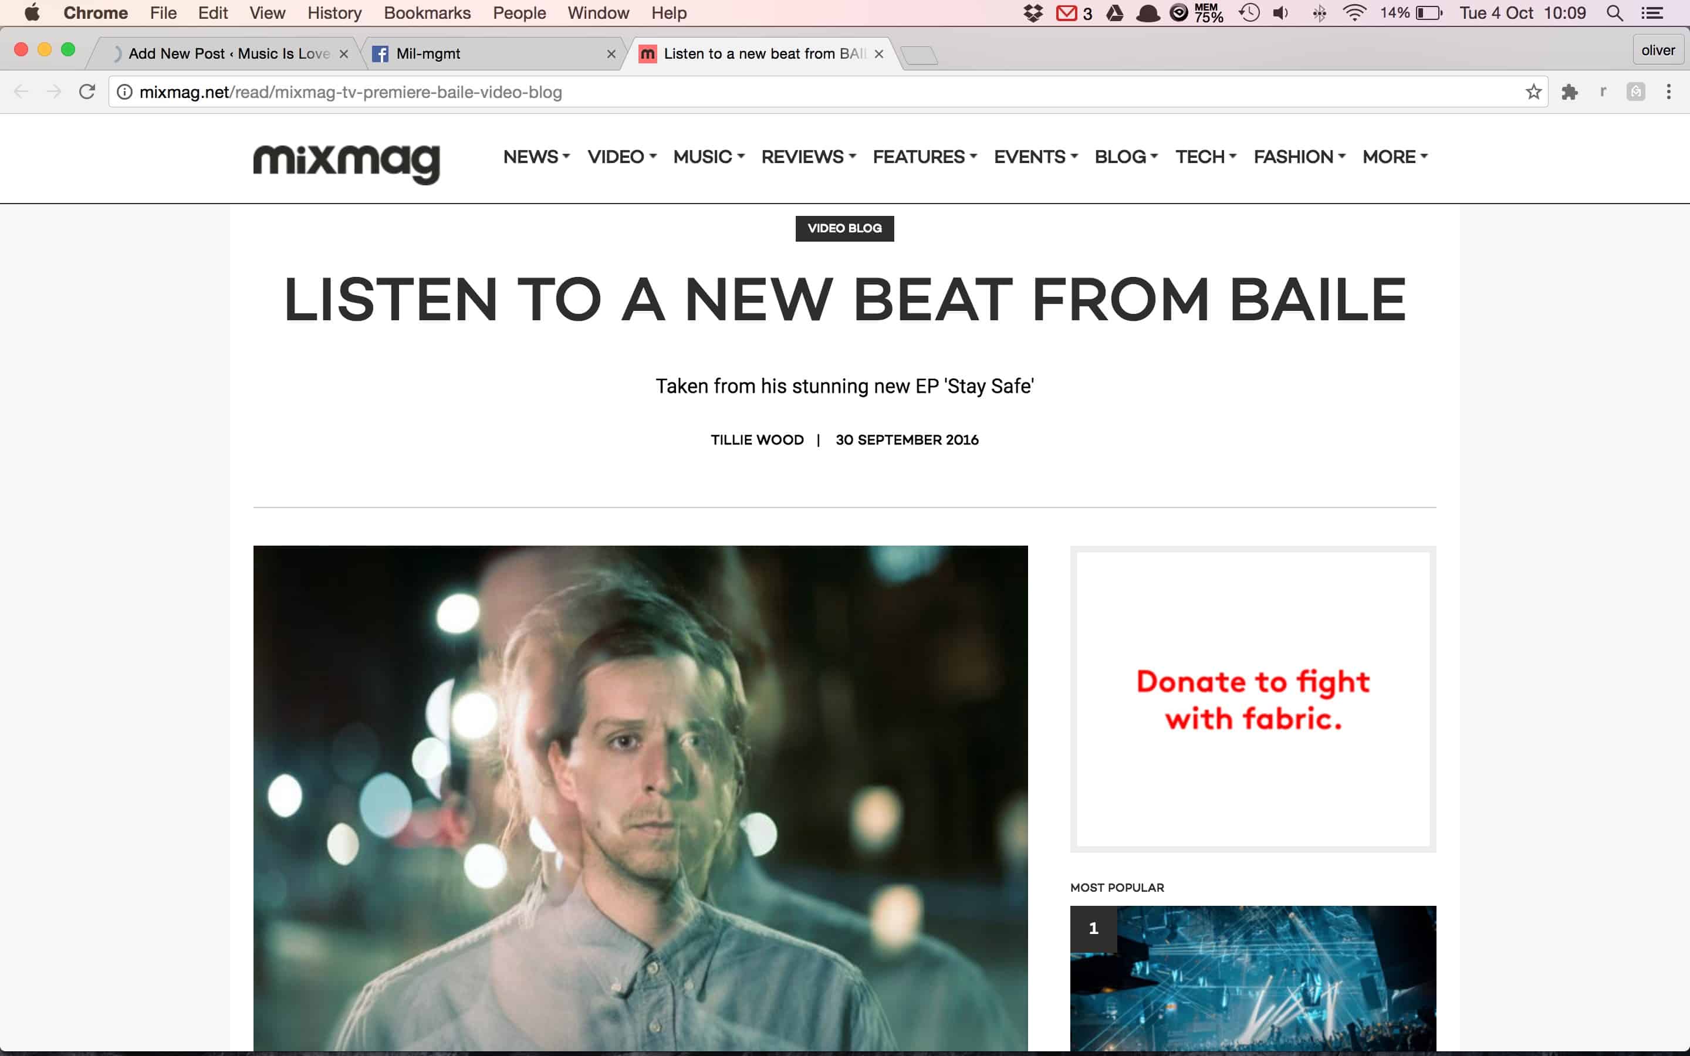Close the Listen to a new beat tab
Viewport: 1690px width, 1056px height.
click(878, 54)
